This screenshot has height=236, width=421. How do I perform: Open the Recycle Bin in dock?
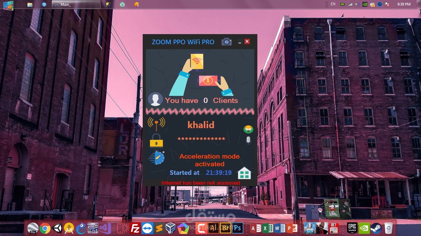coord(388,228)
